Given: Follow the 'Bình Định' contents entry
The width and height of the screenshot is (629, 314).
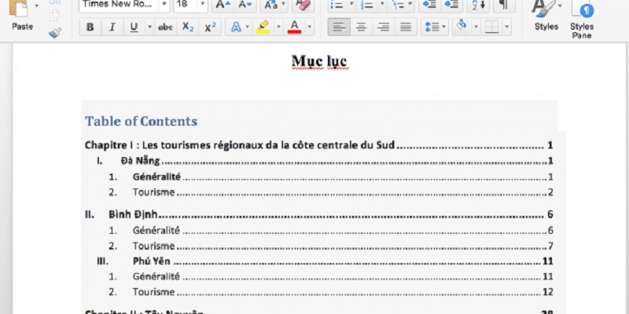Looking at the screenshot, I should click(x=319, y=214).
